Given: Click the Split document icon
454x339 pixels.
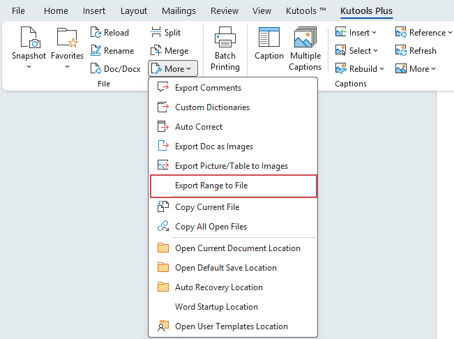Looking at the screenshot, I should pos(156,32).
